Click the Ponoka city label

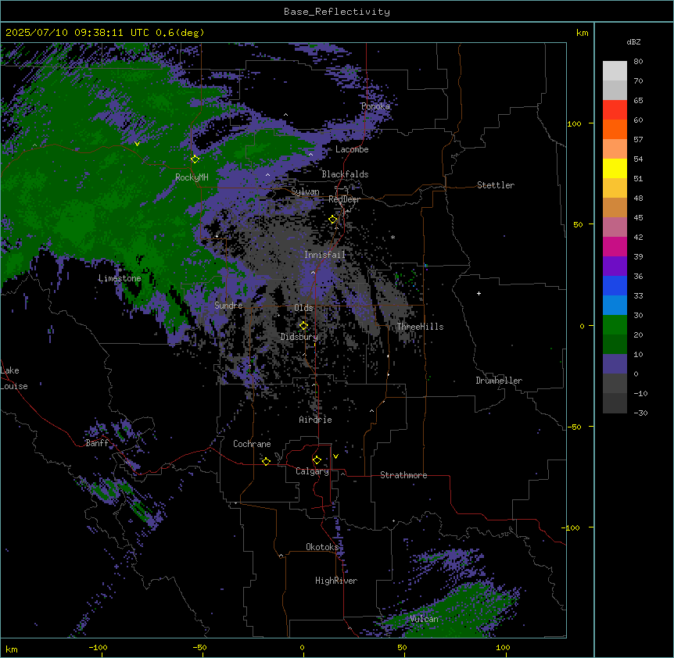coord(375,106)
